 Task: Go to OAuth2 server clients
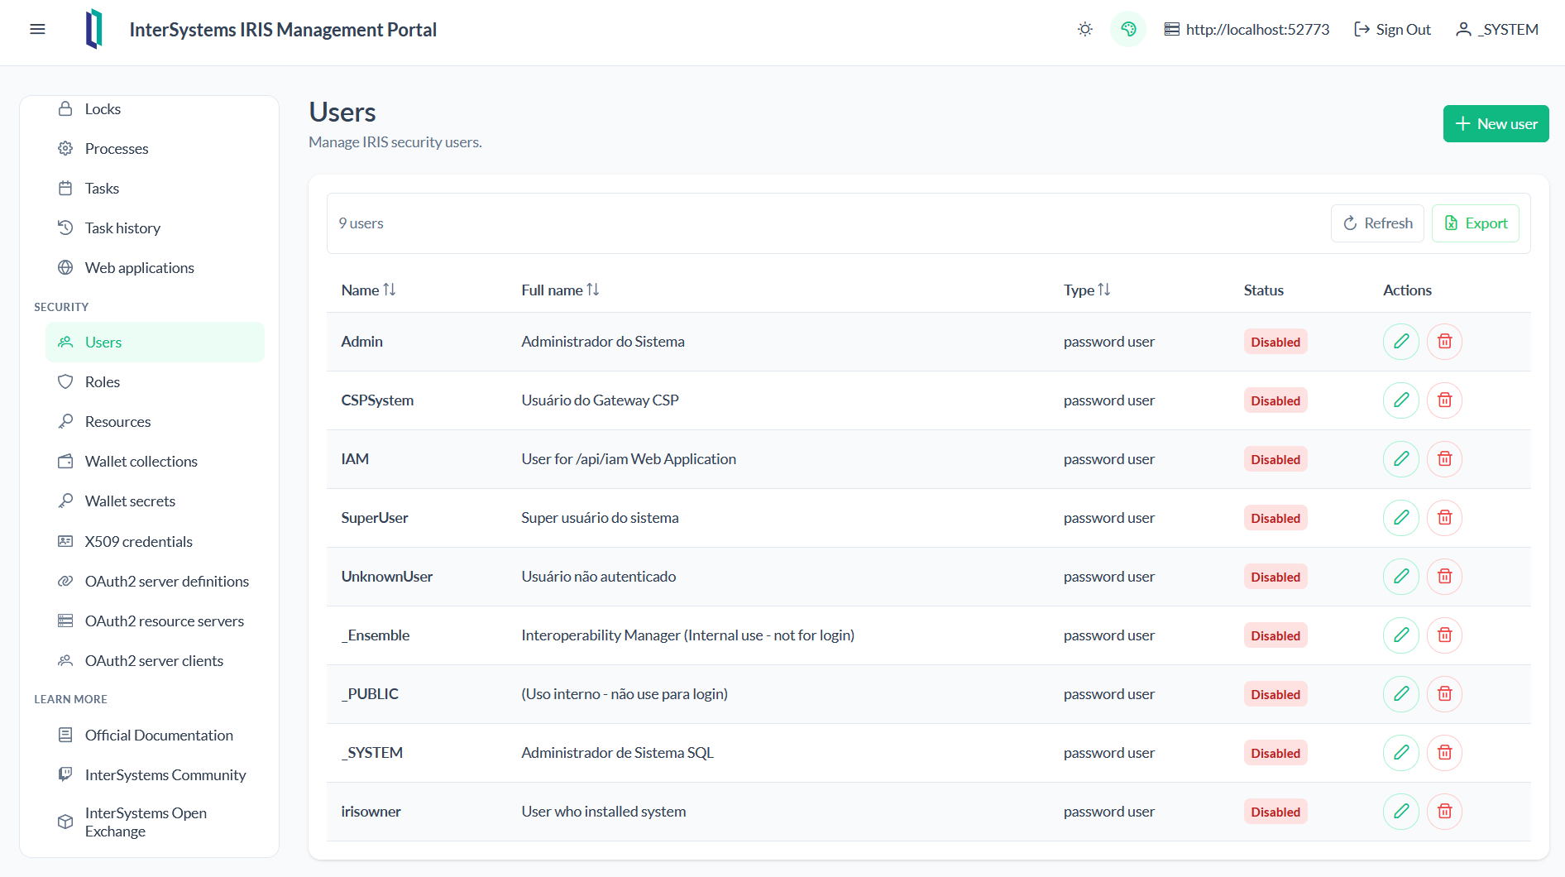click(x=155, y=661)
